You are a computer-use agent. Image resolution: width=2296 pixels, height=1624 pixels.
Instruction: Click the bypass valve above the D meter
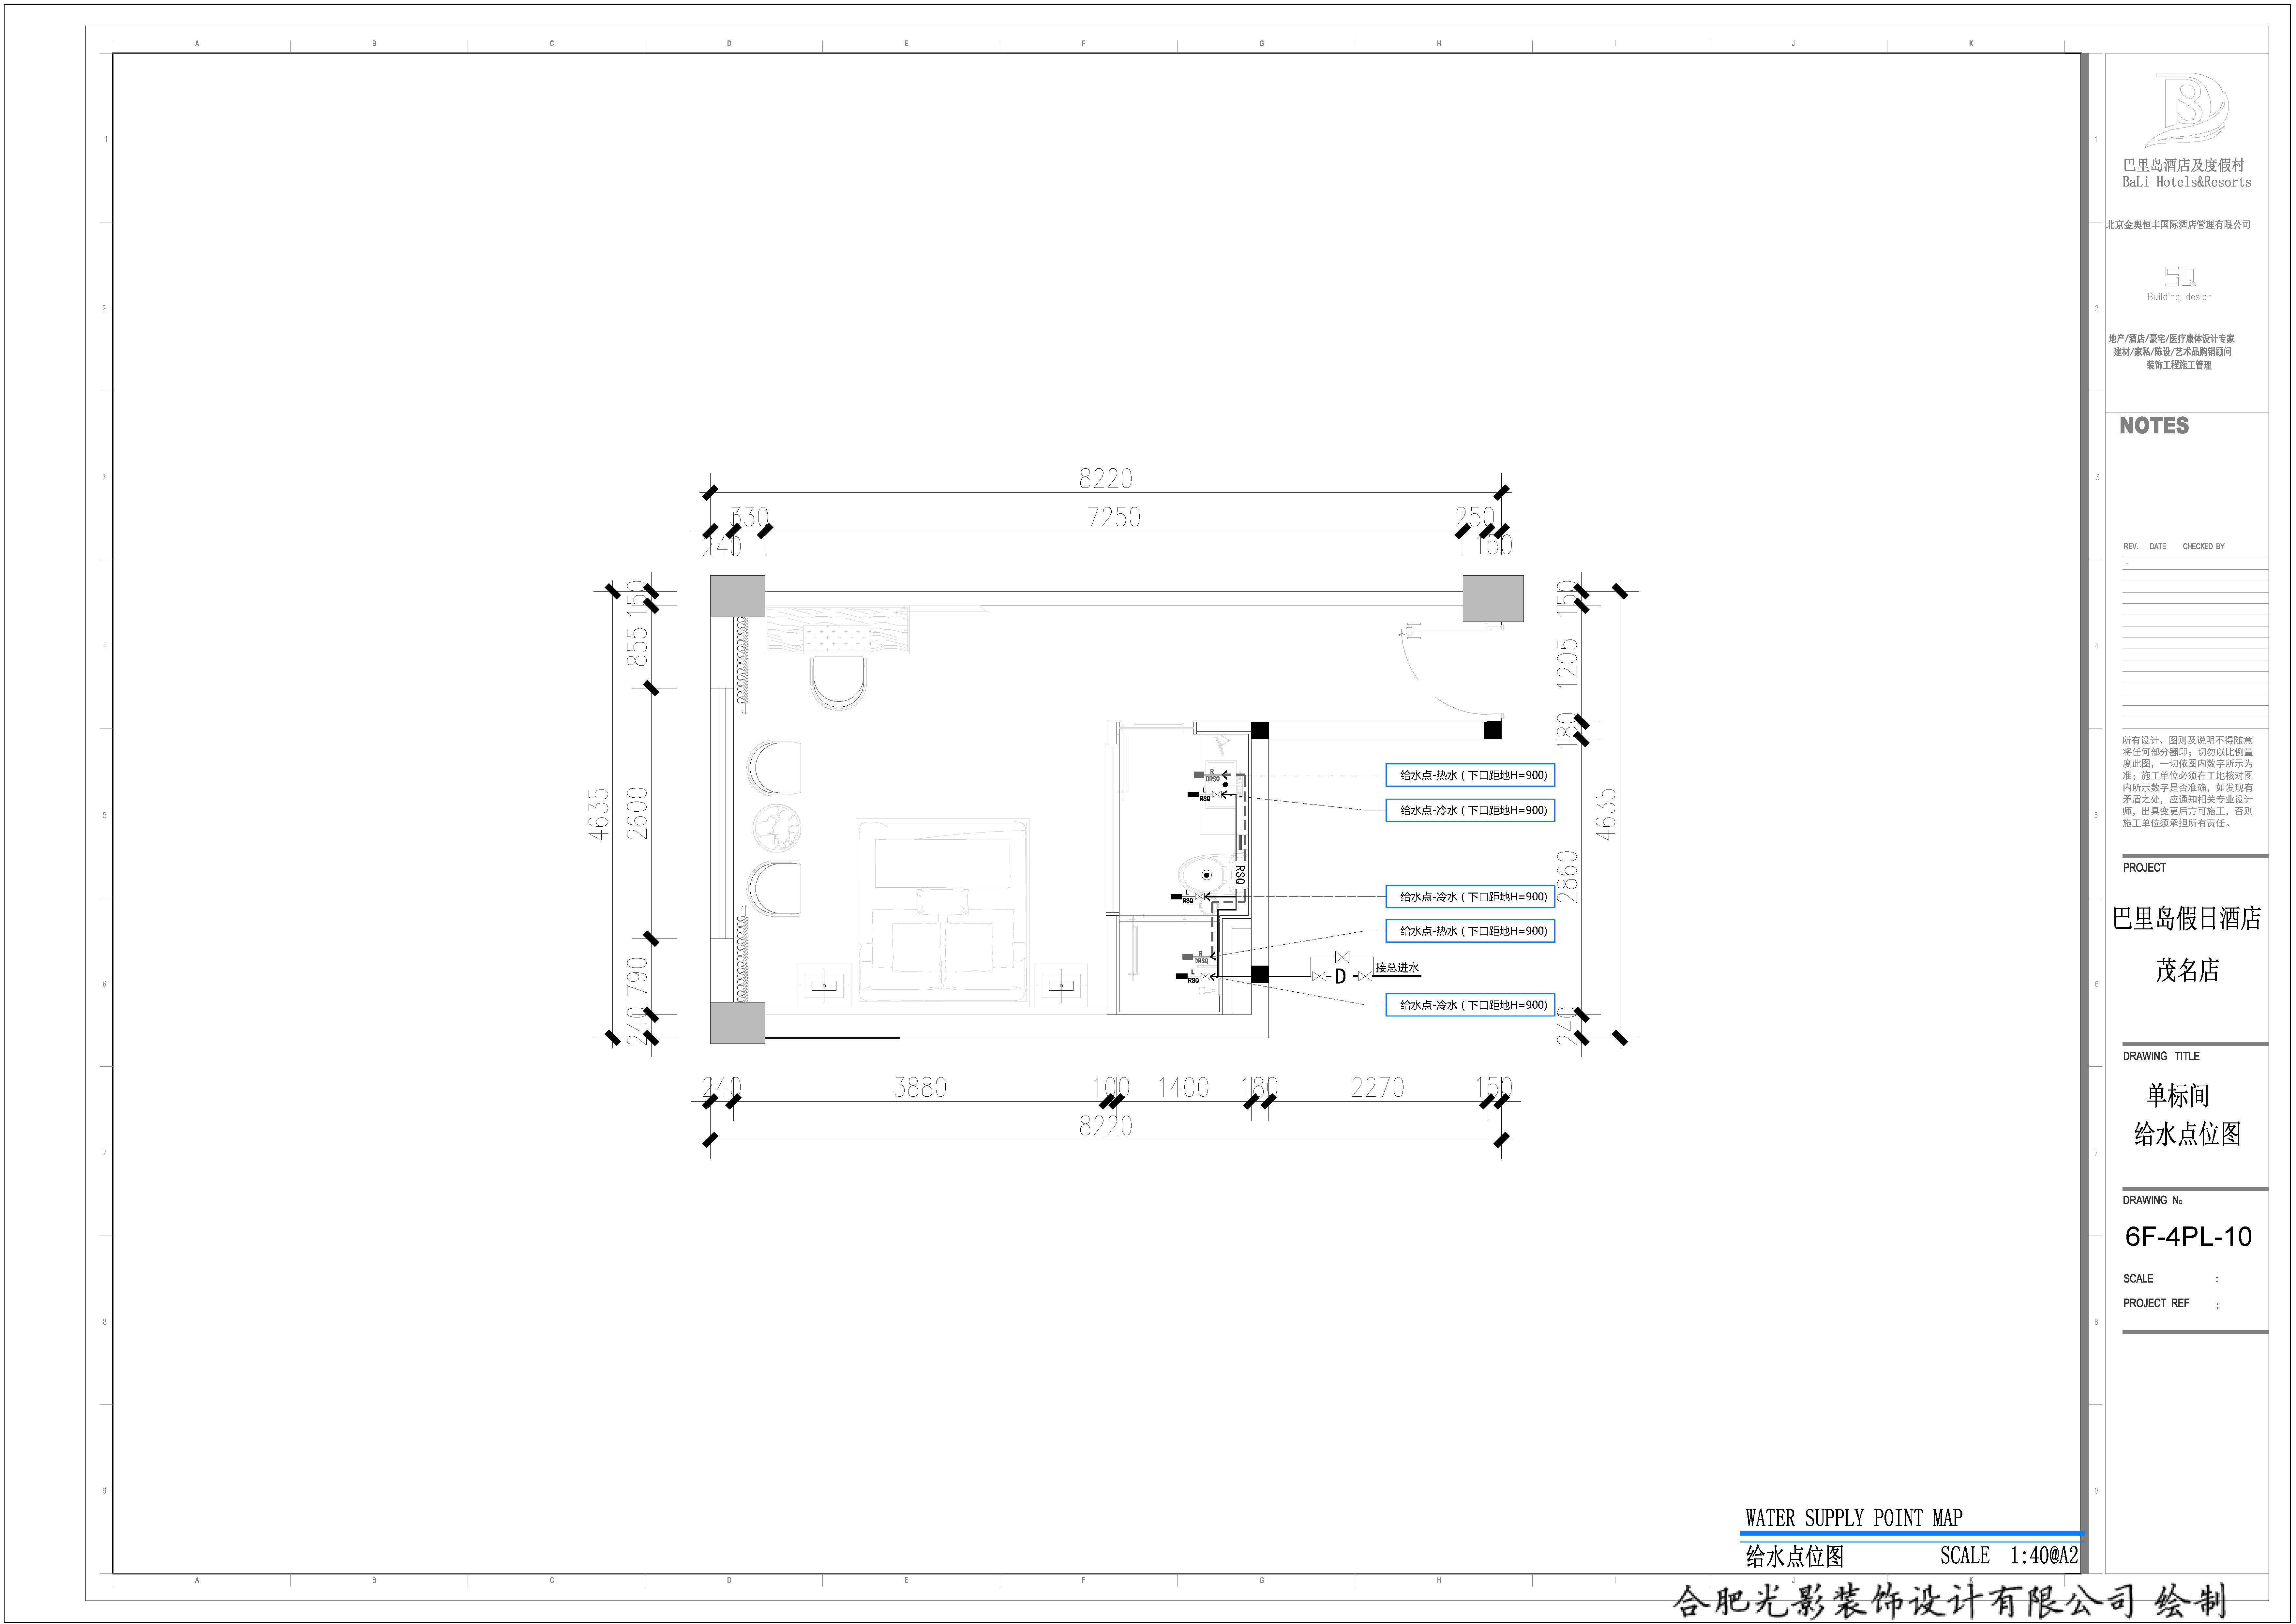pyautogui.click(x=1342, y=957)
